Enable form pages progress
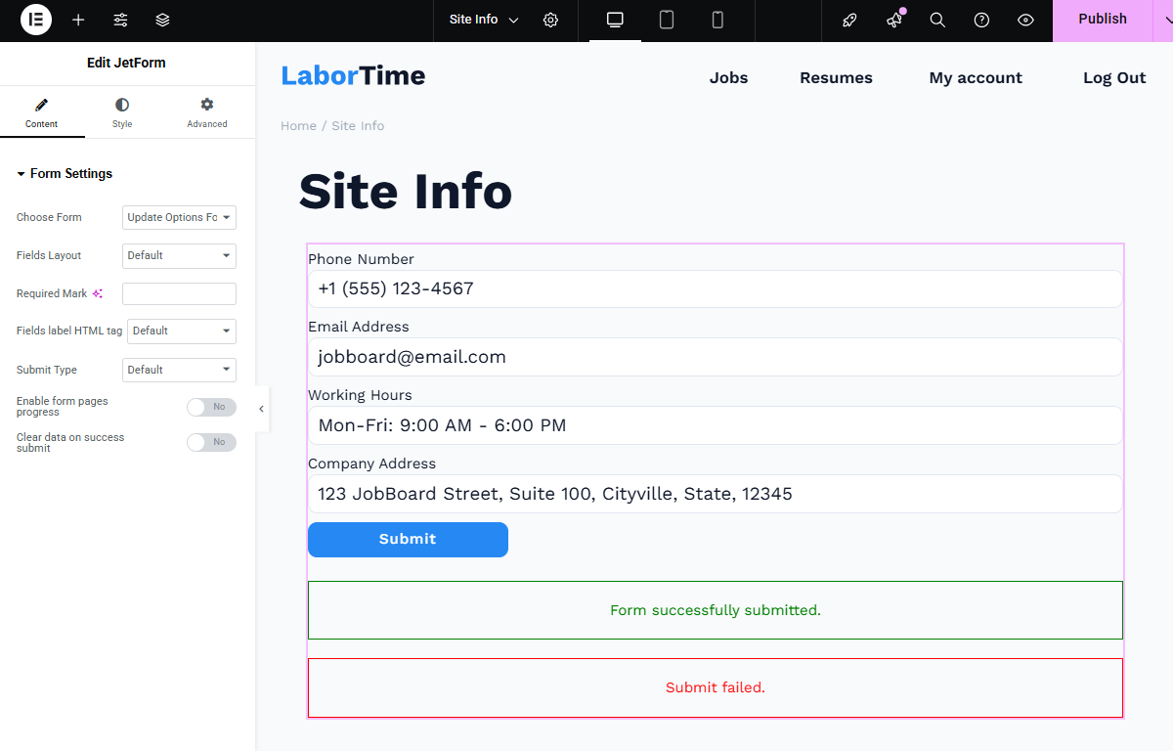 [x=211, y=407]
